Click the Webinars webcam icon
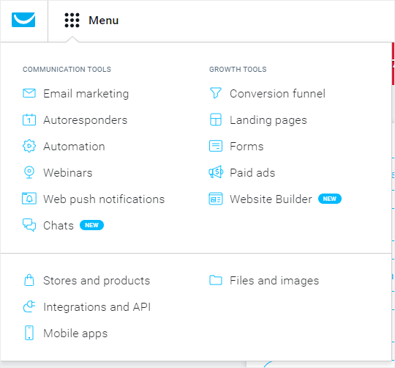The width and height of the screenshot is (395, 368). (x=29, y=172)
